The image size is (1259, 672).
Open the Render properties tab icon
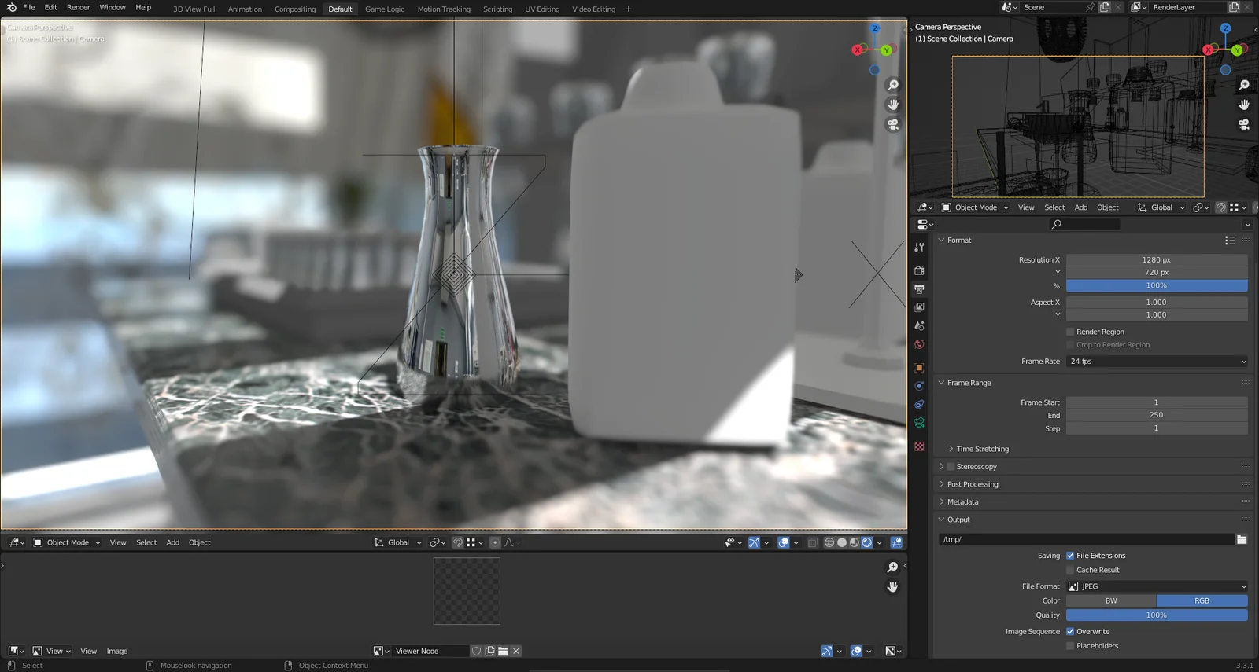click(x=919, y=270)
